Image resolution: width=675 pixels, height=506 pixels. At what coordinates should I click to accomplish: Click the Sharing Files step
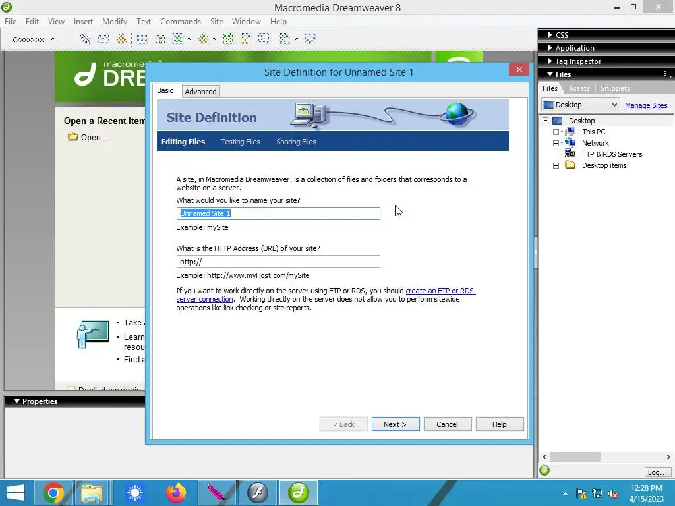coord(296,142)
